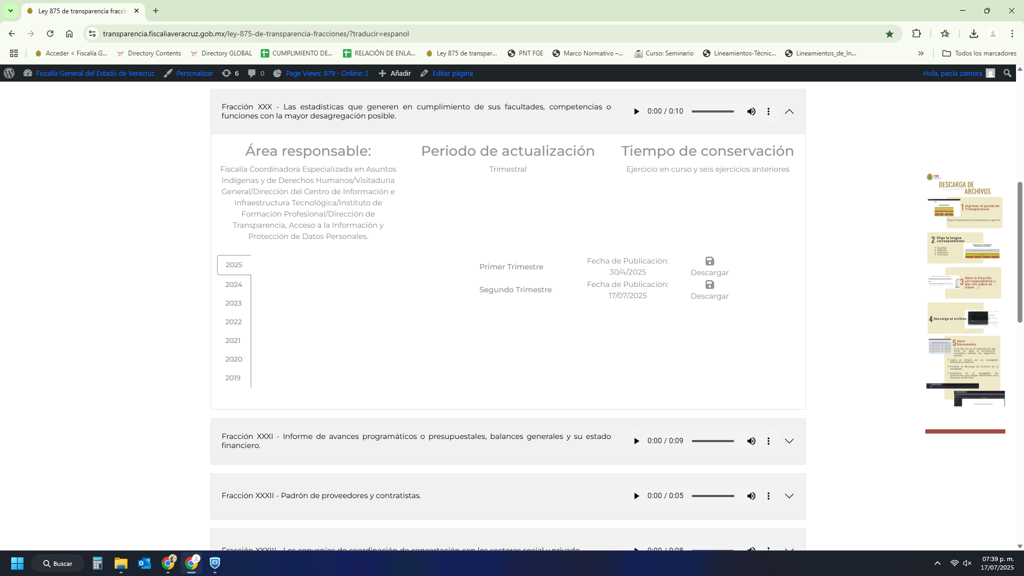Open the admin bar search icon

(x=1007, y=73)
